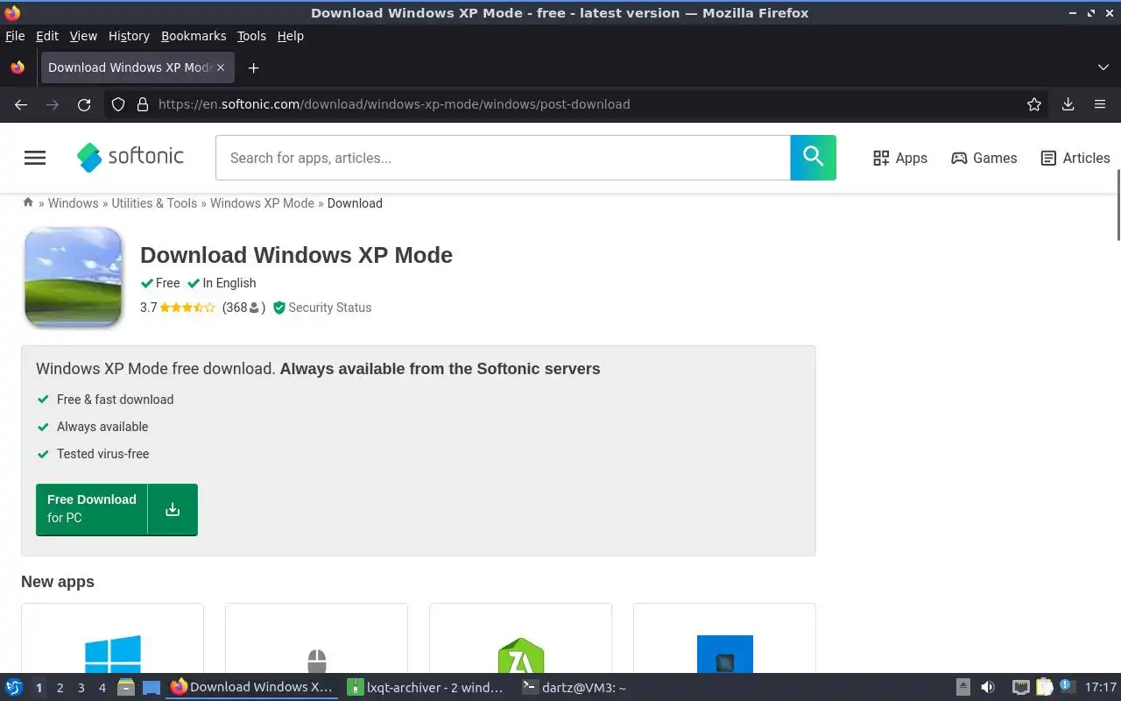1121x701 pixels.
Task: Open the Help menu
Action: pyautogui.click(x=290, y=36)
